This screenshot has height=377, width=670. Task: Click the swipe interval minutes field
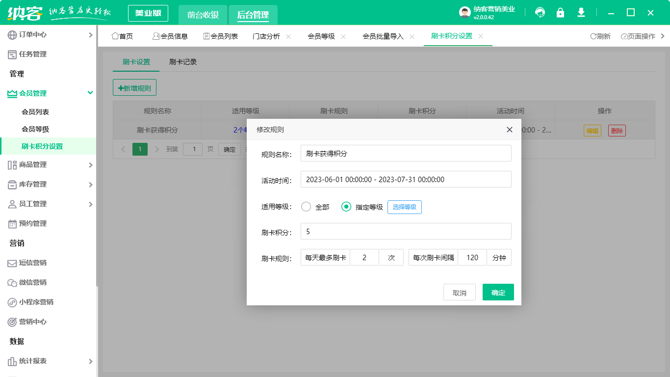(x=472, y=257)
